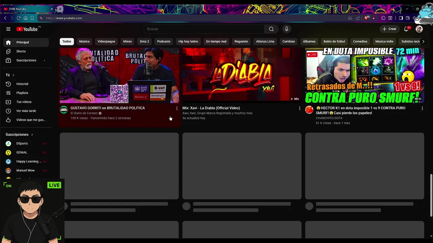Select the En tiempo real chip
The height and width of the screenshot is (243, 433).
pyautogui.click(x=216, y=42)
